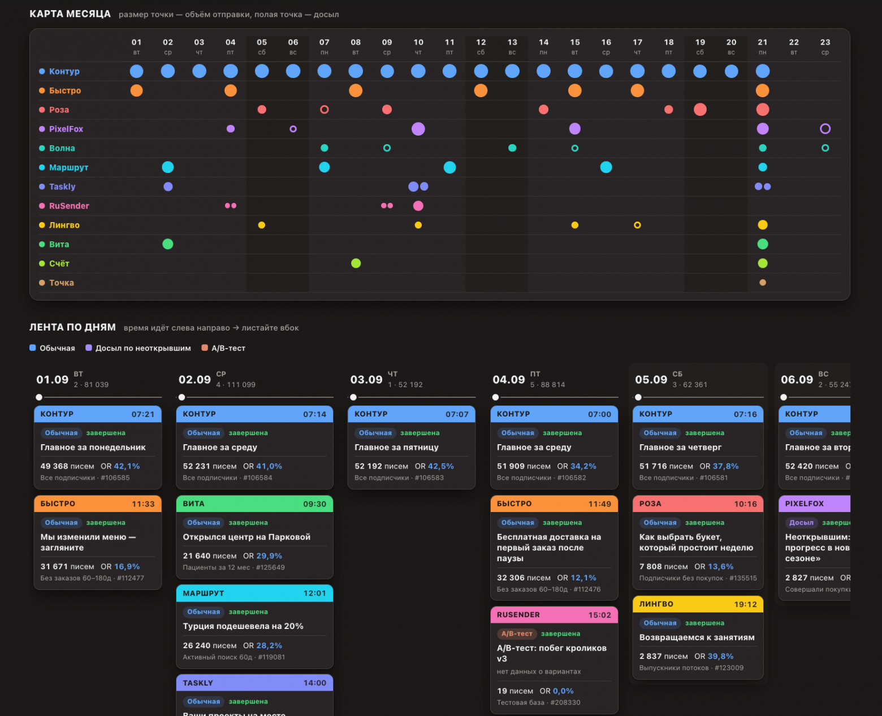The height and width of the screenshot is (716, 882).
Task: Select the hollow Лингво dot on day 17
Action: click(x=637, y=225)
